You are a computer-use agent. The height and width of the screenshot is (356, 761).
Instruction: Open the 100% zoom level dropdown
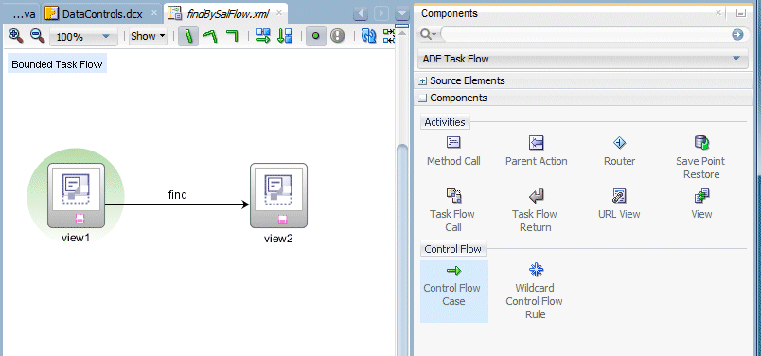(x=83, y=37)
